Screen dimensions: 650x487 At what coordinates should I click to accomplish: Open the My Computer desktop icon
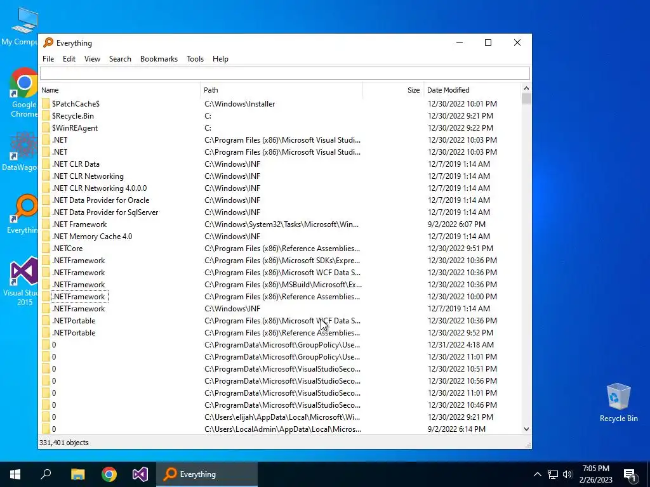(x=20, y=27)
